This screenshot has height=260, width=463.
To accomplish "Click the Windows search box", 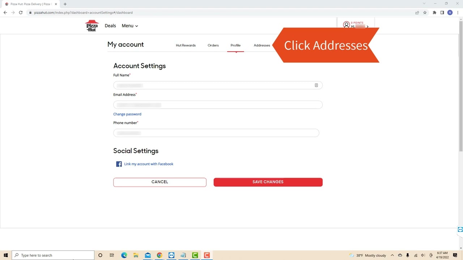I will point(53,255).
